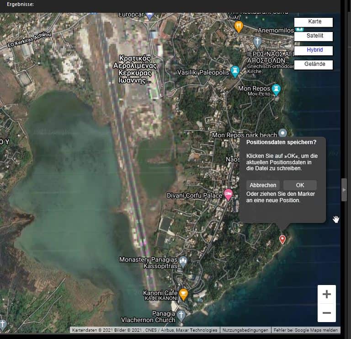Screen dimensions: 351x339
Task: Zoom in the map with plus
Action: click(x=327, y=294)
